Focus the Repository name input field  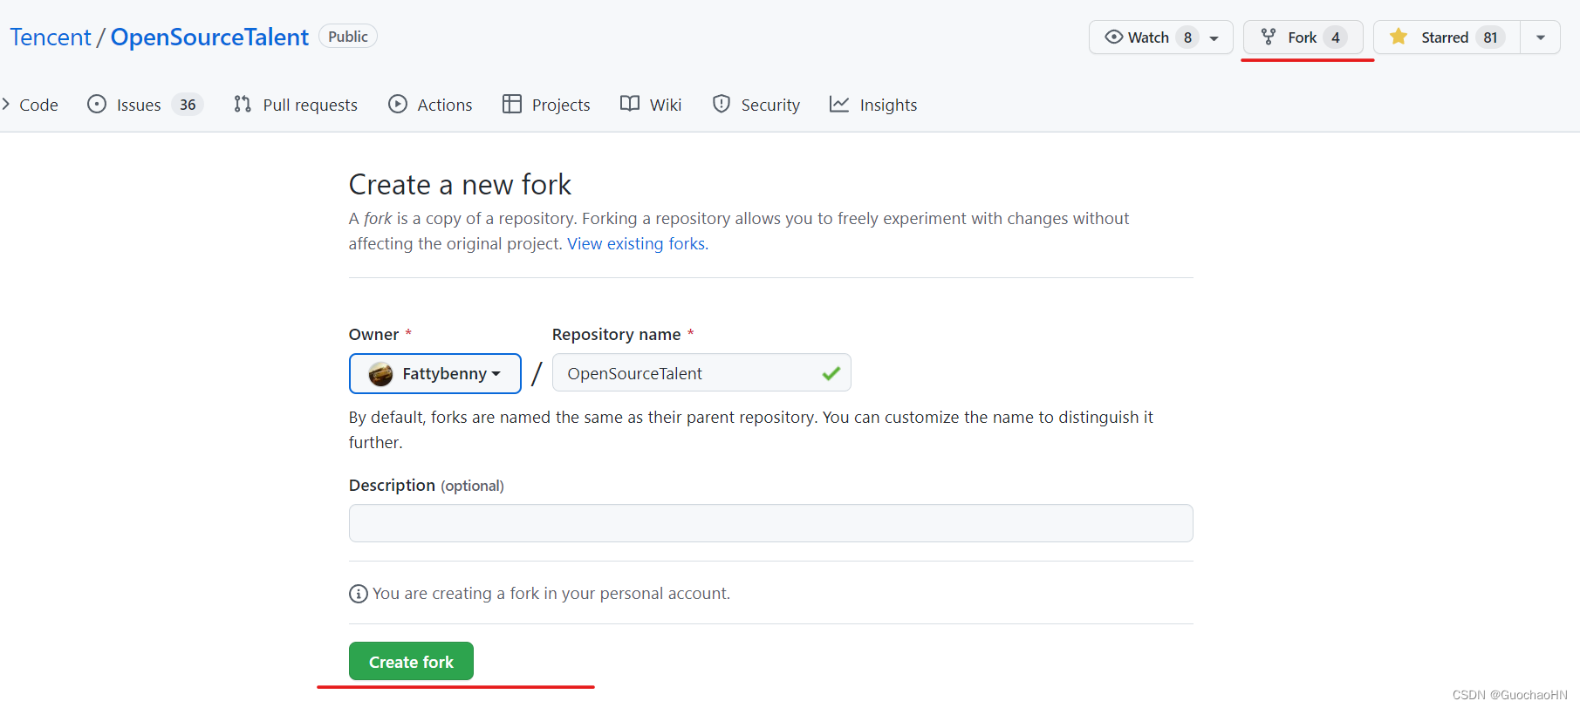coord(689,373)
